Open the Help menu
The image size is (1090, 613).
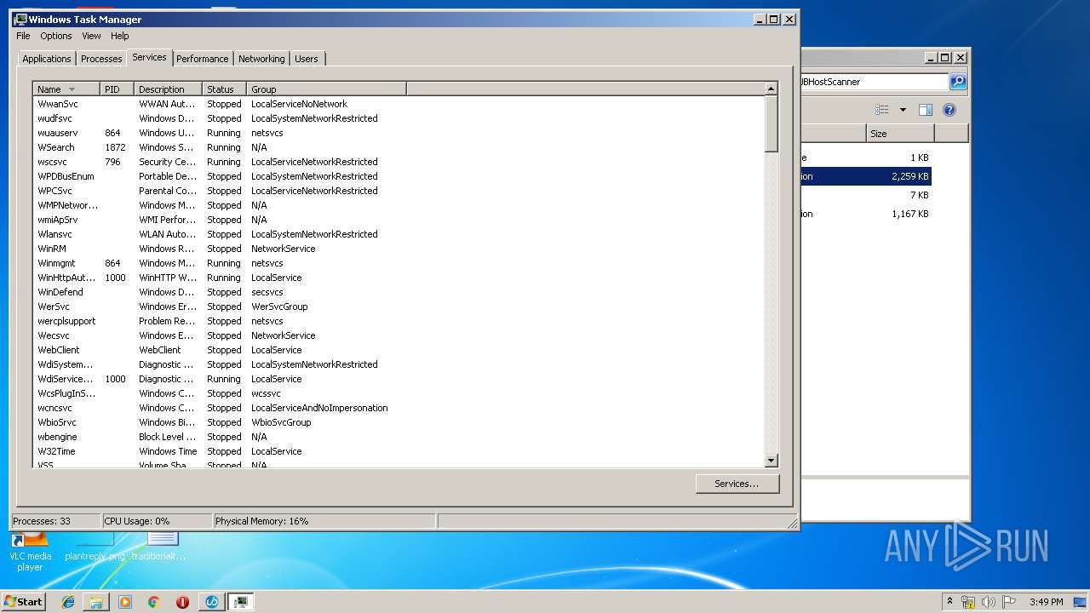[x=120, y=36]
